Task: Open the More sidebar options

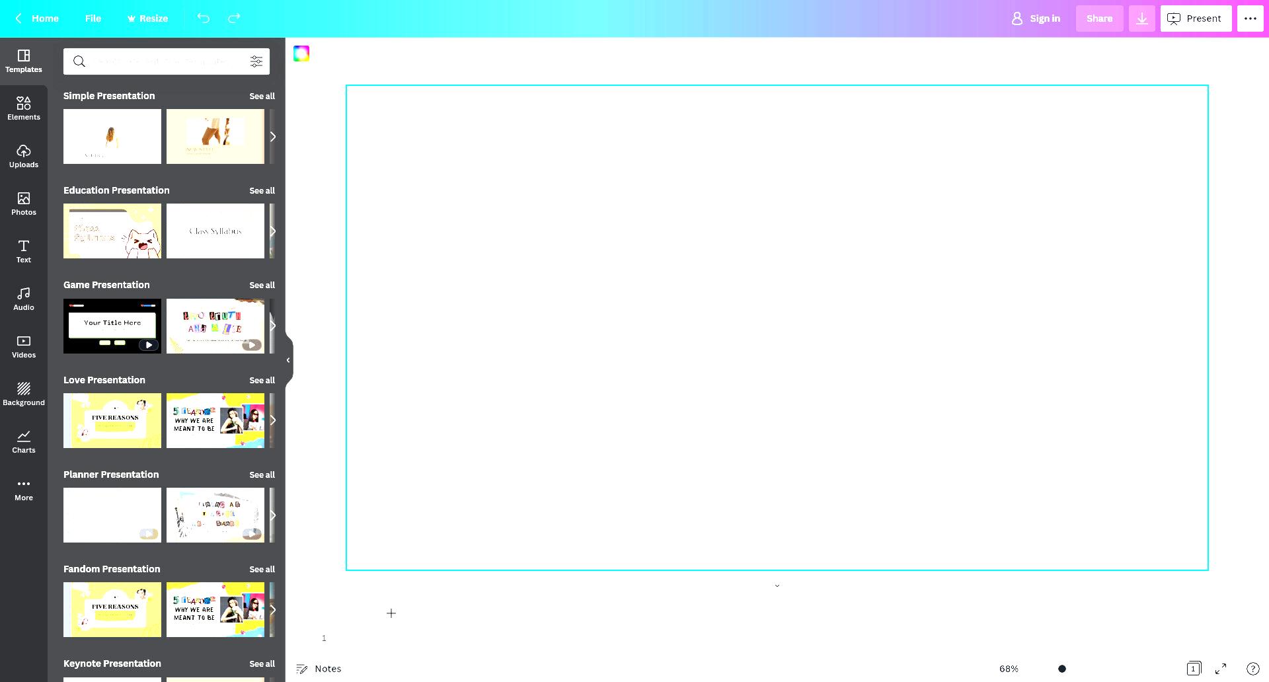Action: coord(24,489)
